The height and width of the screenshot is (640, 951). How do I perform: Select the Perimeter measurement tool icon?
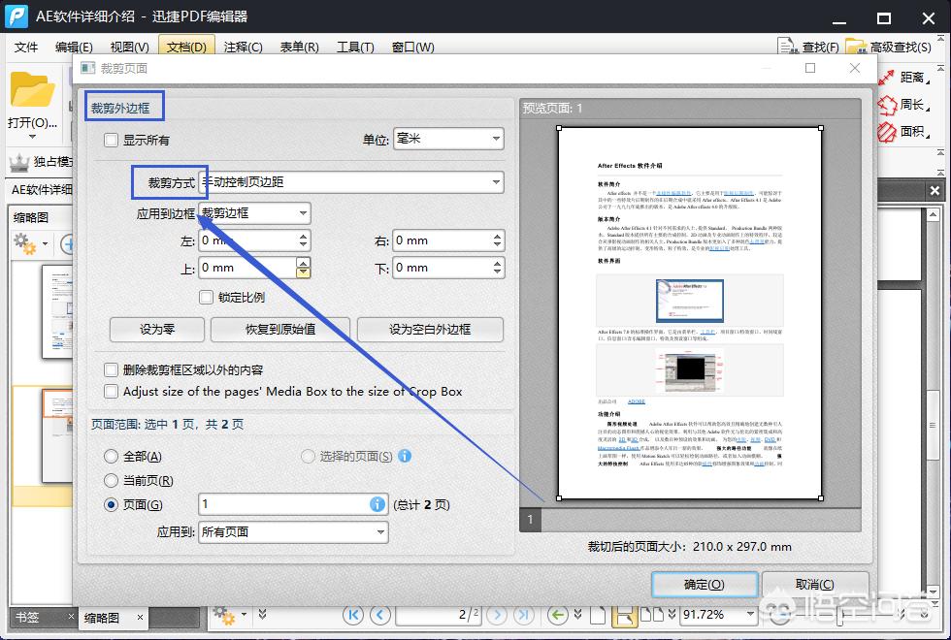coord(888,105)
